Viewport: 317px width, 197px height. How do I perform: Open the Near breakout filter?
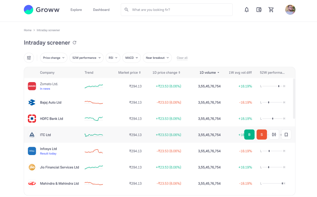(x=157, y=58)
